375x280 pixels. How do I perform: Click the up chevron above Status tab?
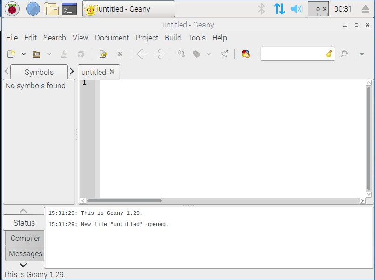pyautogui.click(x=23, y=211)
